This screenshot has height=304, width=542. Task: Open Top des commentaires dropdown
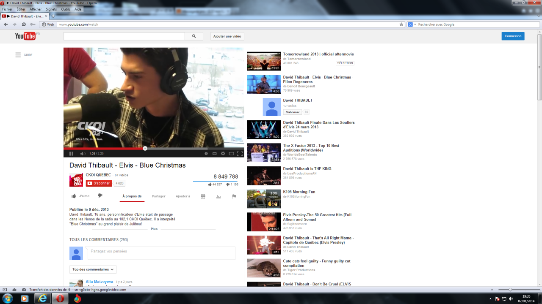click(x=93, y=269)
